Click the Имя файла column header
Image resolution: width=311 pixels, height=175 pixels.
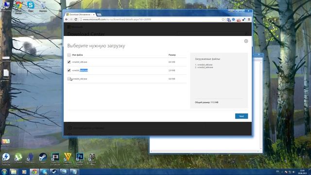click(77, 55)
